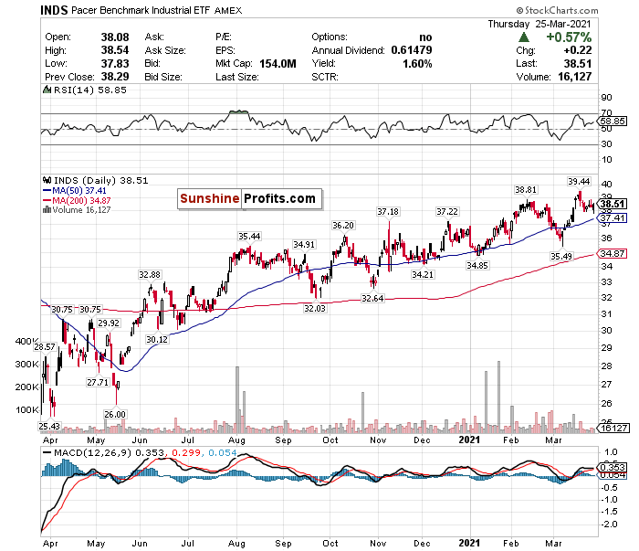Click the +0.57% percent change
The image size is (639, 551).
(569, 37)
